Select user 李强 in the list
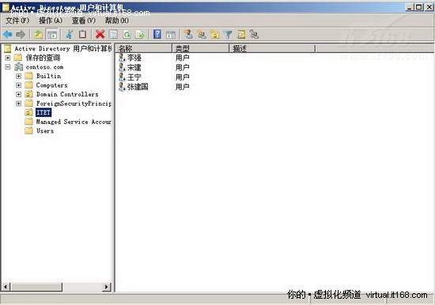This screenshot has height=305, width=435. click(134, 58)
